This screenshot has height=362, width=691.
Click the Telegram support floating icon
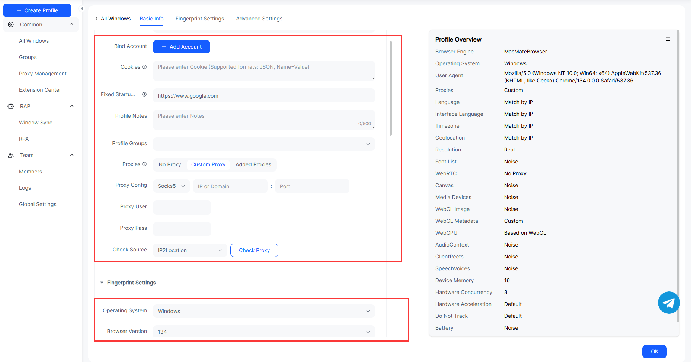click(x=669, y=303)
